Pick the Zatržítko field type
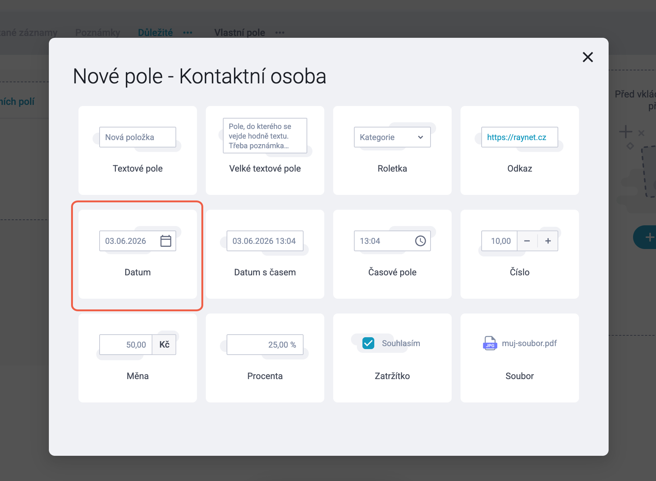This screenshot has width=656, height=481. click(x=392, y=358)
